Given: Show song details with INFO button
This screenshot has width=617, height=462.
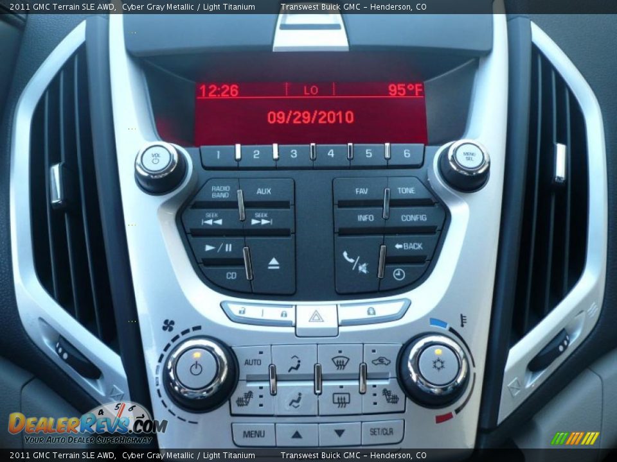Looking at the screenshot, I should 361,218.
